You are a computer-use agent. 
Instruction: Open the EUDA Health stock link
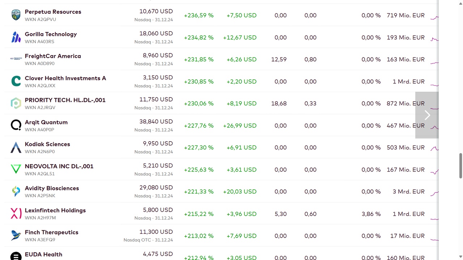[43, 254]
